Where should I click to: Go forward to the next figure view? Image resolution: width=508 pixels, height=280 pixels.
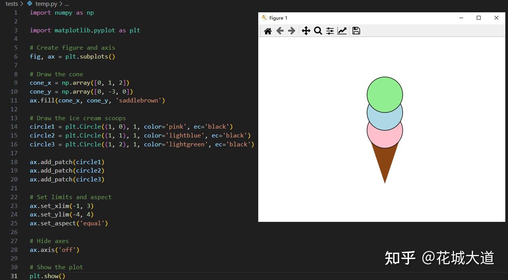pos(292,31)
